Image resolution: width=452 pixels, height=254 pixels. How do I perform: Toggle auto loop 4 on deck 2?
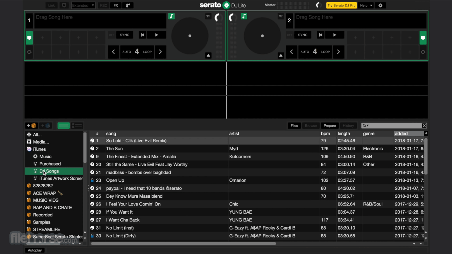(x=315, y=52)
